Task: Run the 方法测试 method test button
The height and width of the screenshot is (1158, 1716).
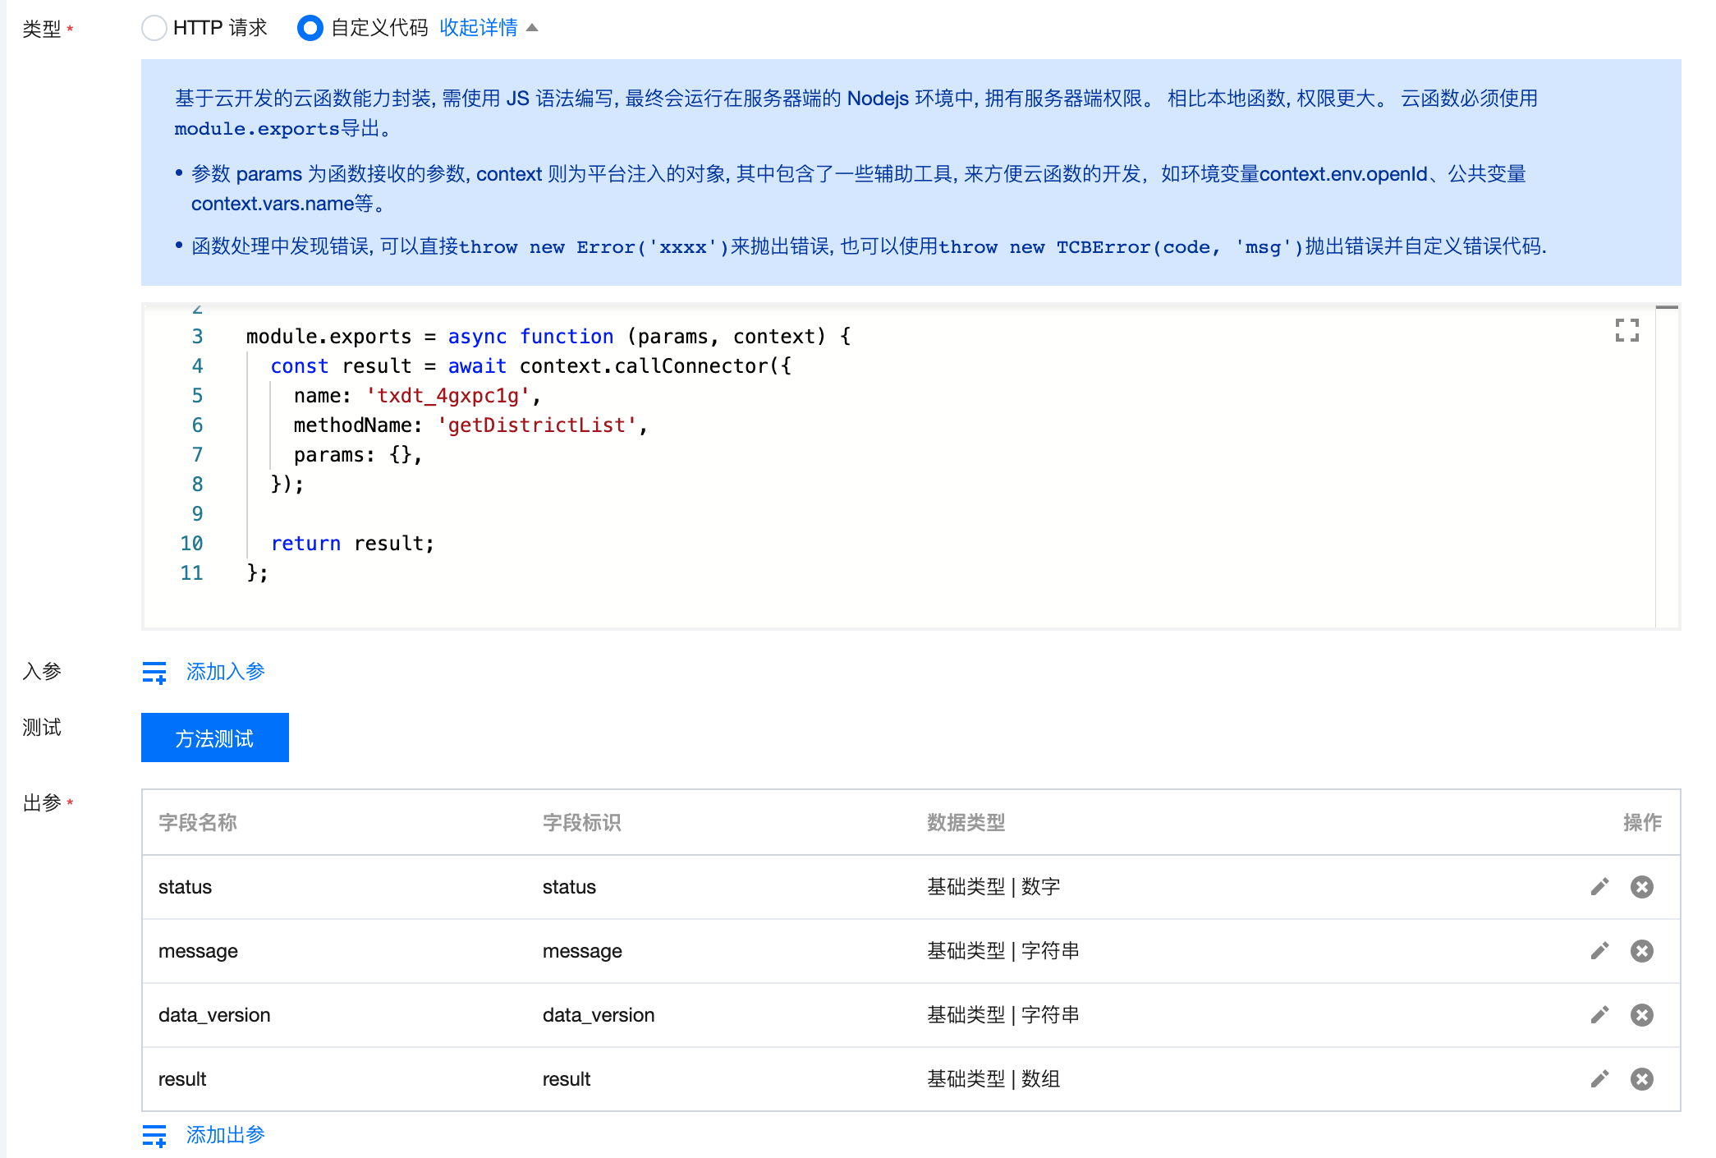Action: [x=215, y=738]
